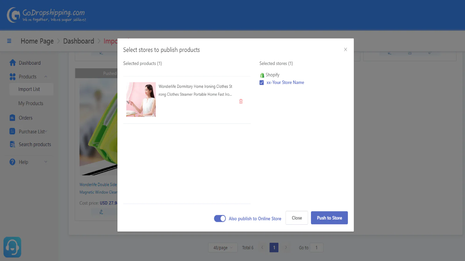Viewport: 465px width, 261px height.
Task: Dismiss dialog with the X icon
Action: (x=345, y=50)
